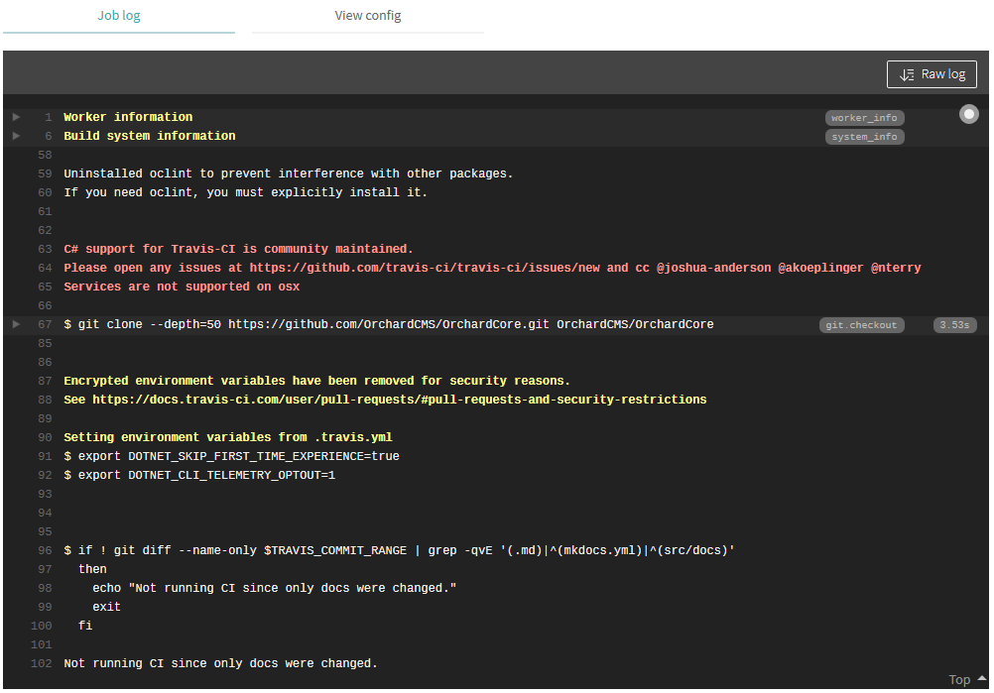Toggle the log follow circle indicator
Image resolution: width=994 pixels, height=693 pixels.
pyautogui.click(x=968, y=114)
